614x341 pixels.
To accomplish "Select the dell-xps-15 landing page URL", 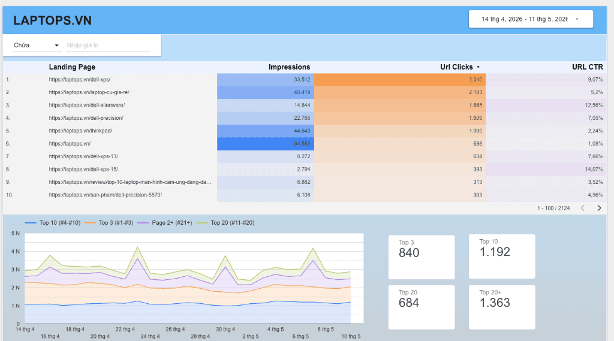I will [x=83, y=169].
